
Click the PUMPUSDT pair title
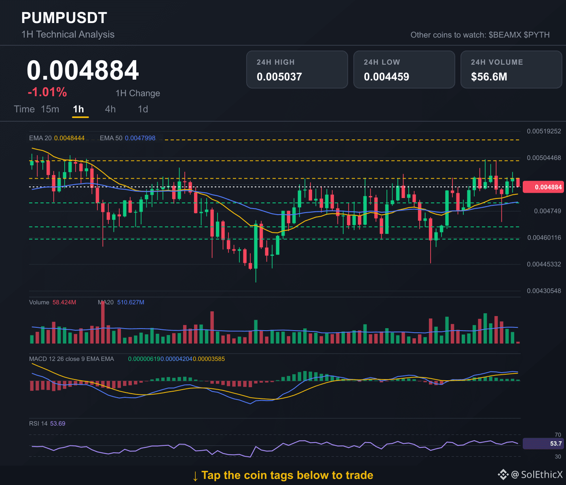(64, 18)
